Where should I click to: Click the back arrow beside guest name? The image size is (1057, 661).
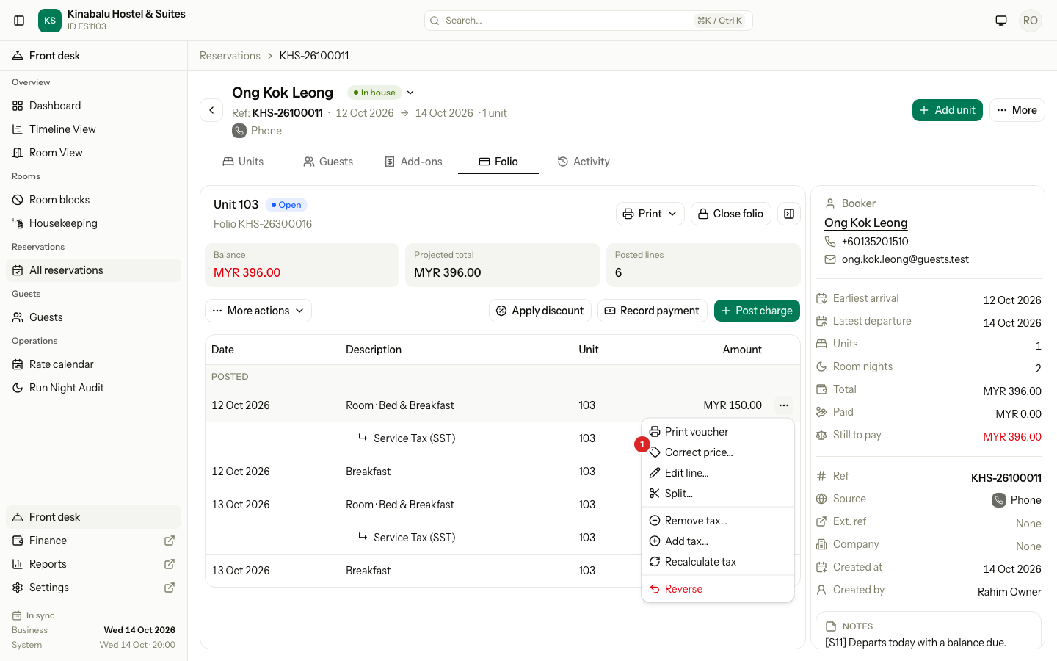coord(211,110)
